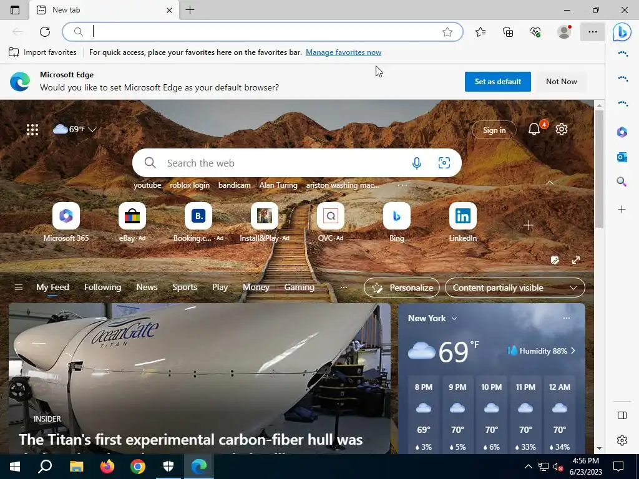This screenshot has width=639, height=479.
Task: Switch to the Gaming tab
Action: (299, 287)
